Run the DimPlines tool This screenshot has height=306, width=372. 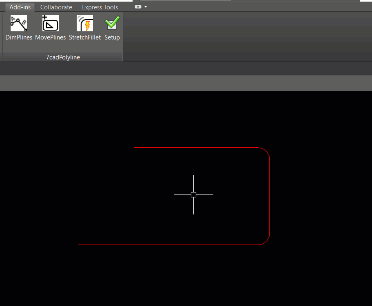coord(19,27)
